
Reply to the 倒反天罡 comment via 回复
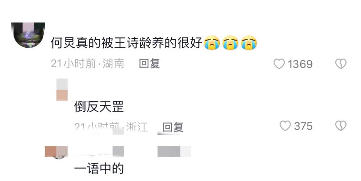pos(173,127)
